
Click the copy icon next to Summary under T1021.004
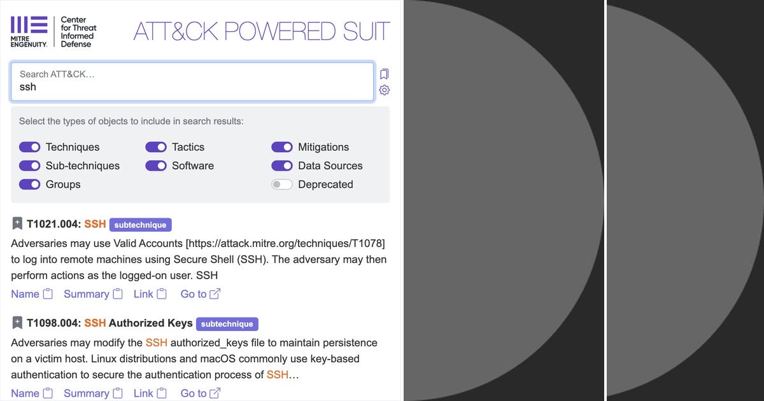tap(117, 293)
